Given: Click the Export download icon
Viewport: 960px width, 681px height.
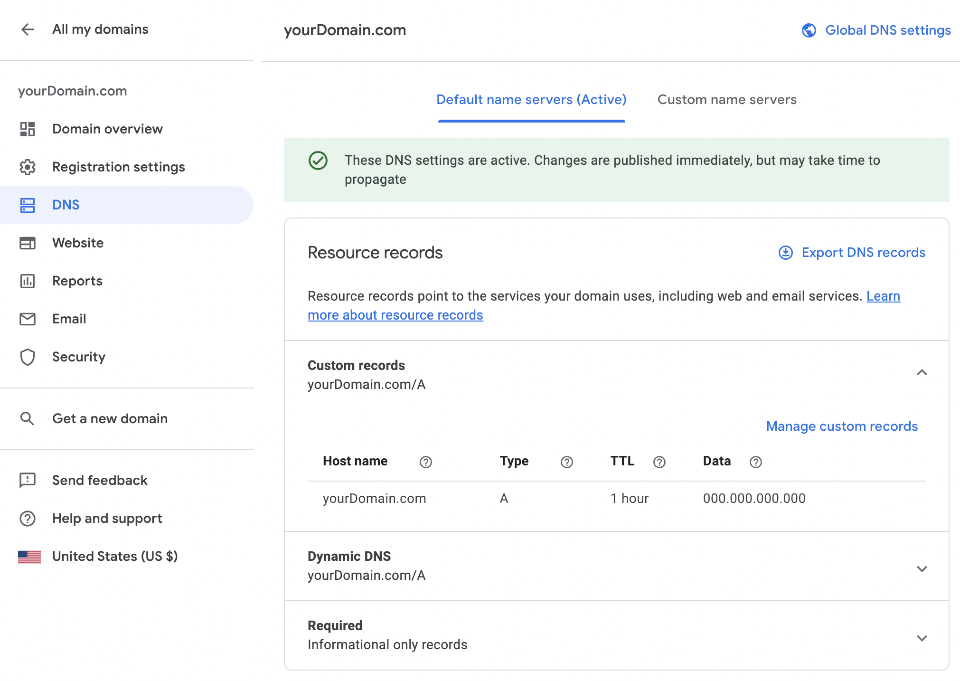Looking at the screenshot, I should coord(786,253).
